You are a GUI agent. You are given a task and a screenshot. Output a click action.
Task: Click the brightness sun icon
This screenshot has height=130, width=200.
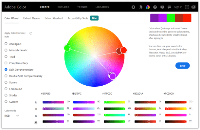click(x=36, y=122)
